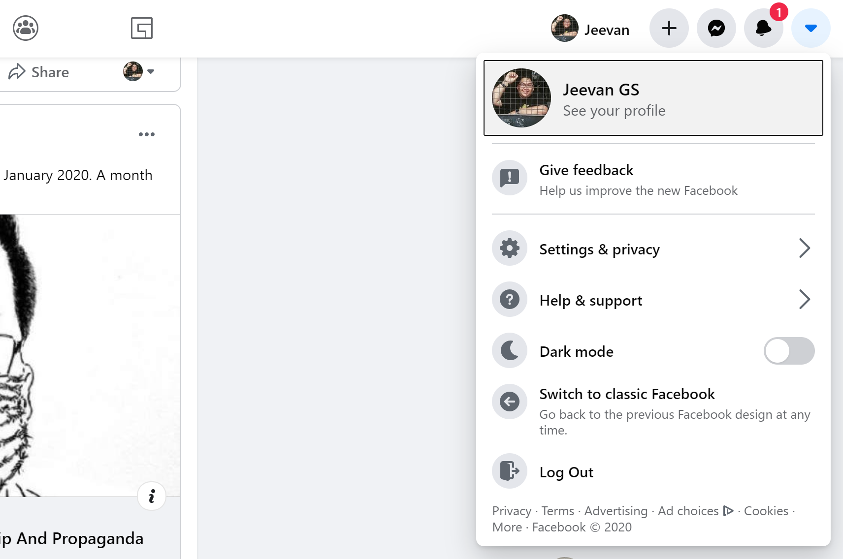This screenshot has width=843, height=559.
Task: Click the post options three-dot icon
Action: (147, 134)
